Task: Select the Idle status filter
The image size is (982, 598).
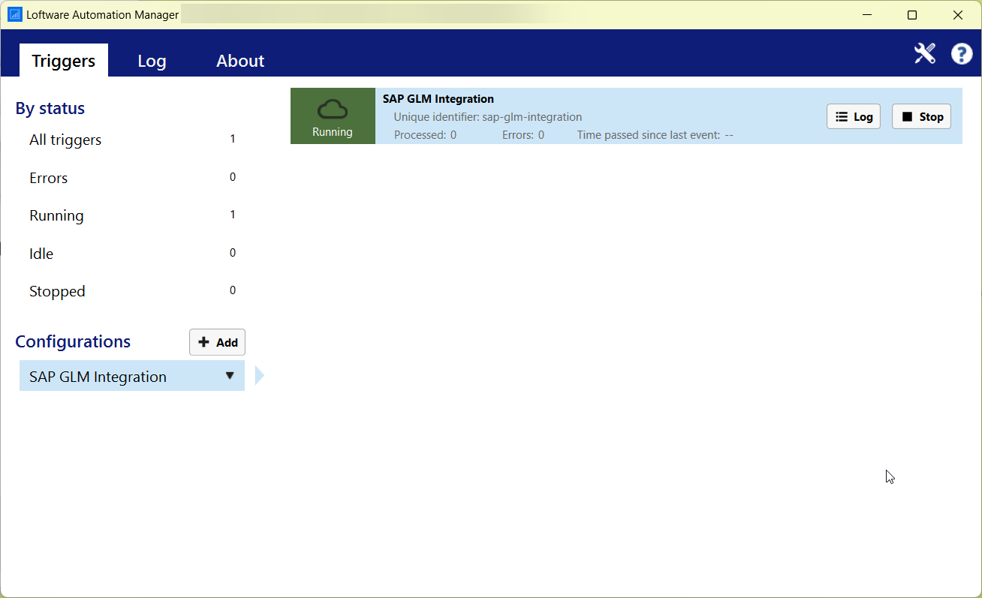Action: tap(41, 254)
